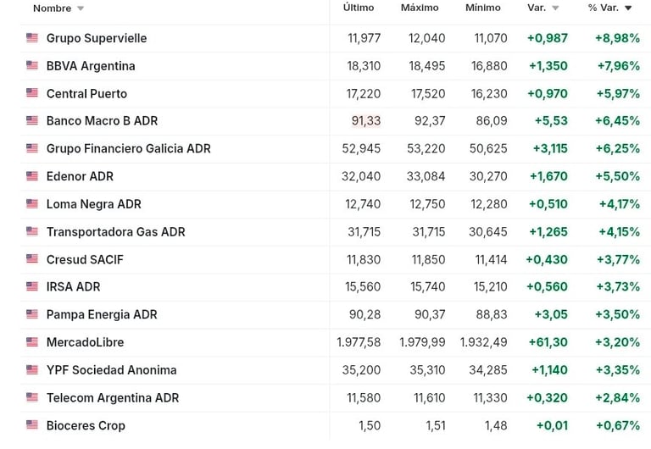Viewport: 651px width, 449px height.
Task: Sort the Var. column via arrow
Action: tap(555, 8)
